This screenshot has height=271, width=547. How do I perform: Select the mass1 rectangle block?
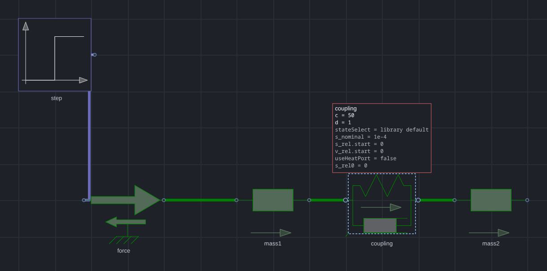(273, 200)
